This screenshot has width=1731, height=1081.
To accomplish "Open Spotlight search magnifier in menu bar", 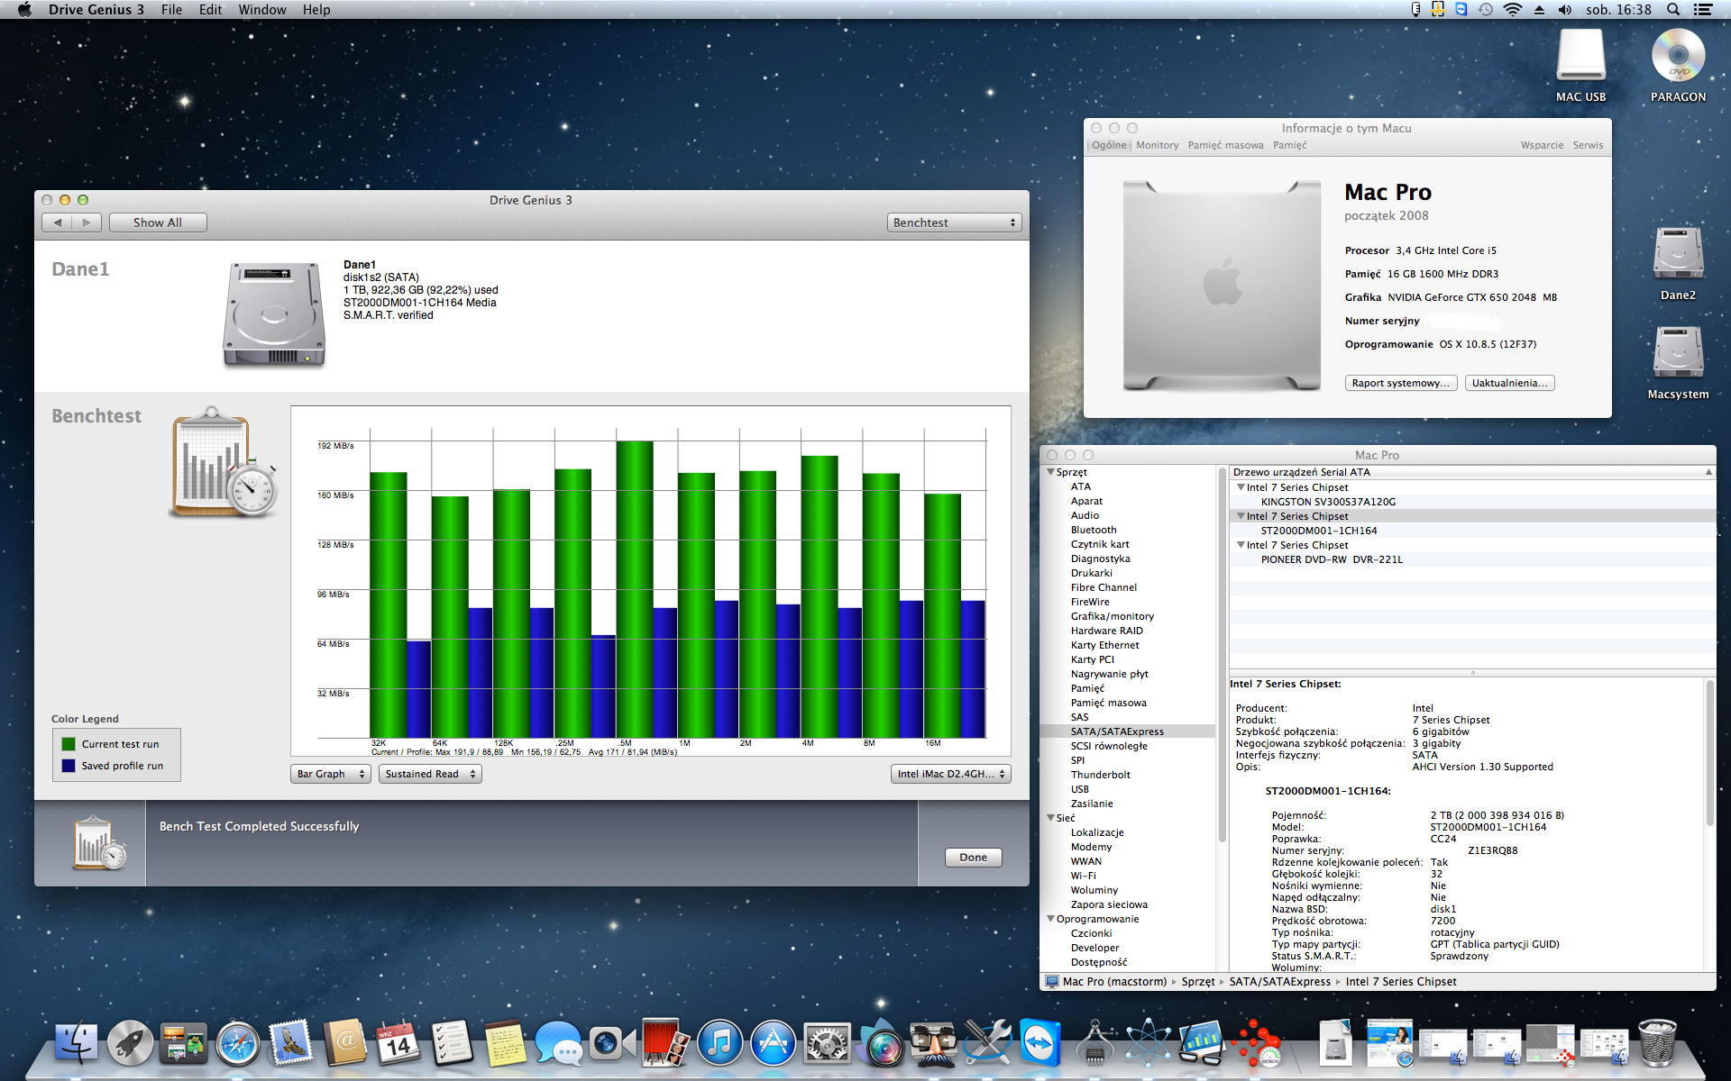I will 1673,10.
